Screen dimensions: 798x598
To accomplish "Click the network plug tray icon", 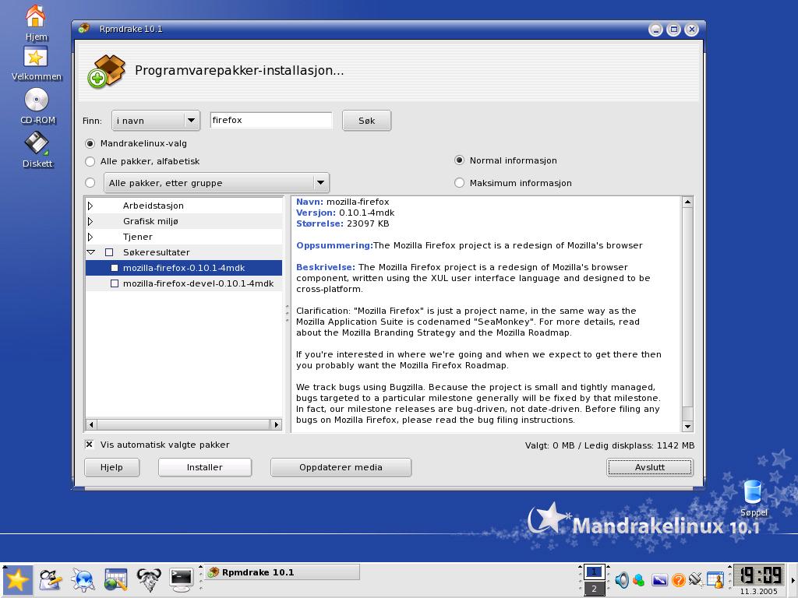I will (x=696, y=579).
